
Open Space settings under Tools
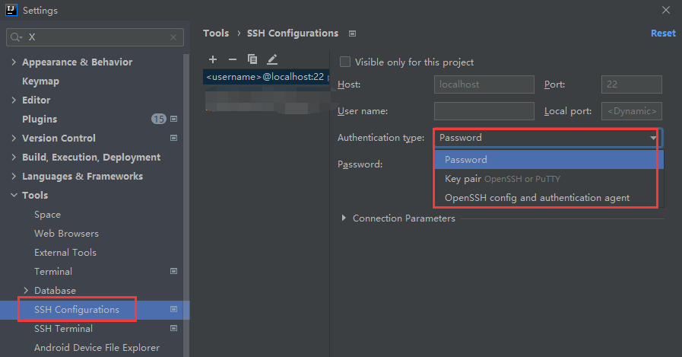(47, 214)
